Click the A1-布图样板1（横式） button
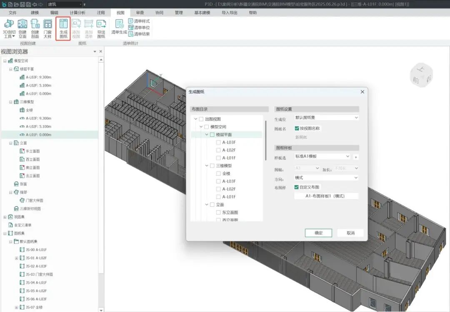The width and height of the screenshot is (450, 312). pos(326,196)
